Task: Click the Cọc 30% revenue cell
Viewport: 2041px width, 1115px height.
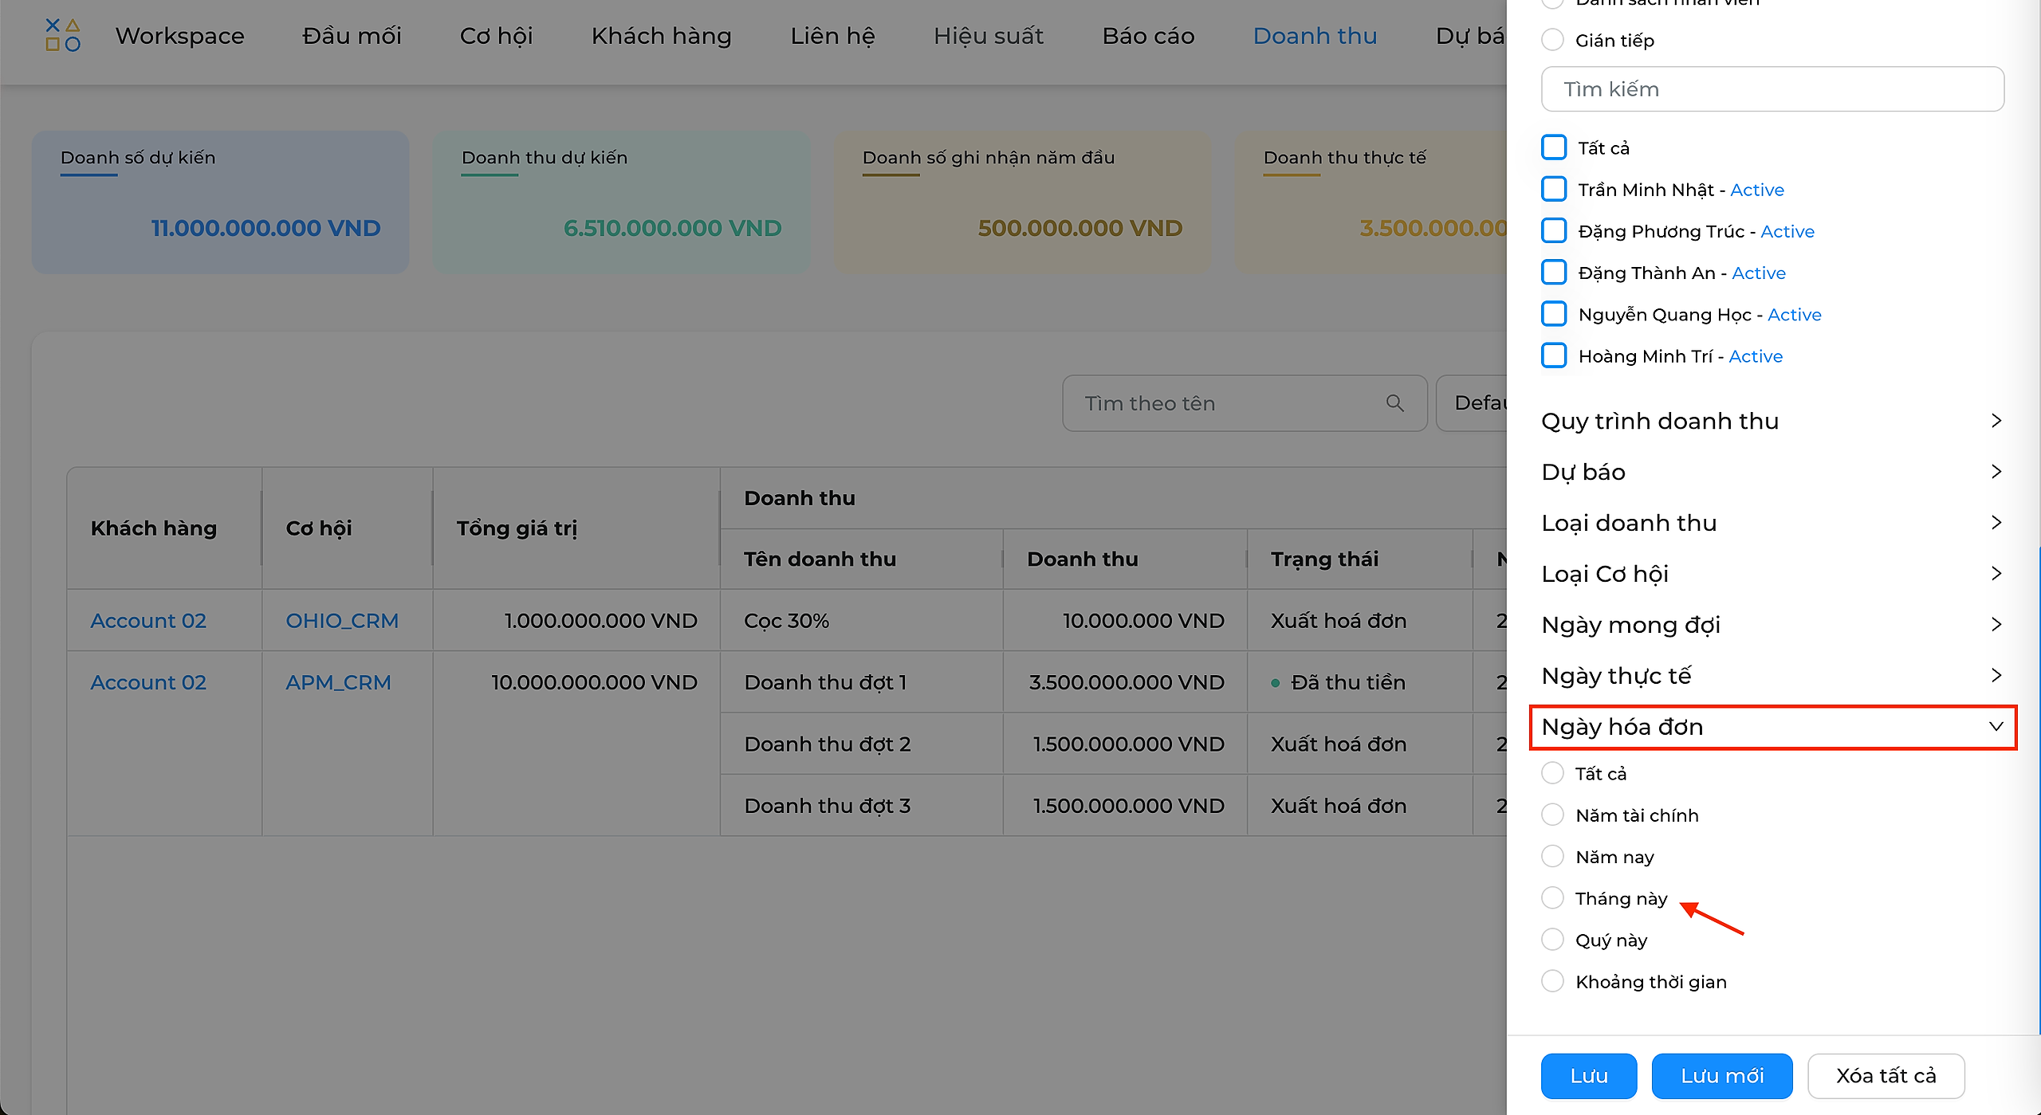Action: tap(861, 621)
